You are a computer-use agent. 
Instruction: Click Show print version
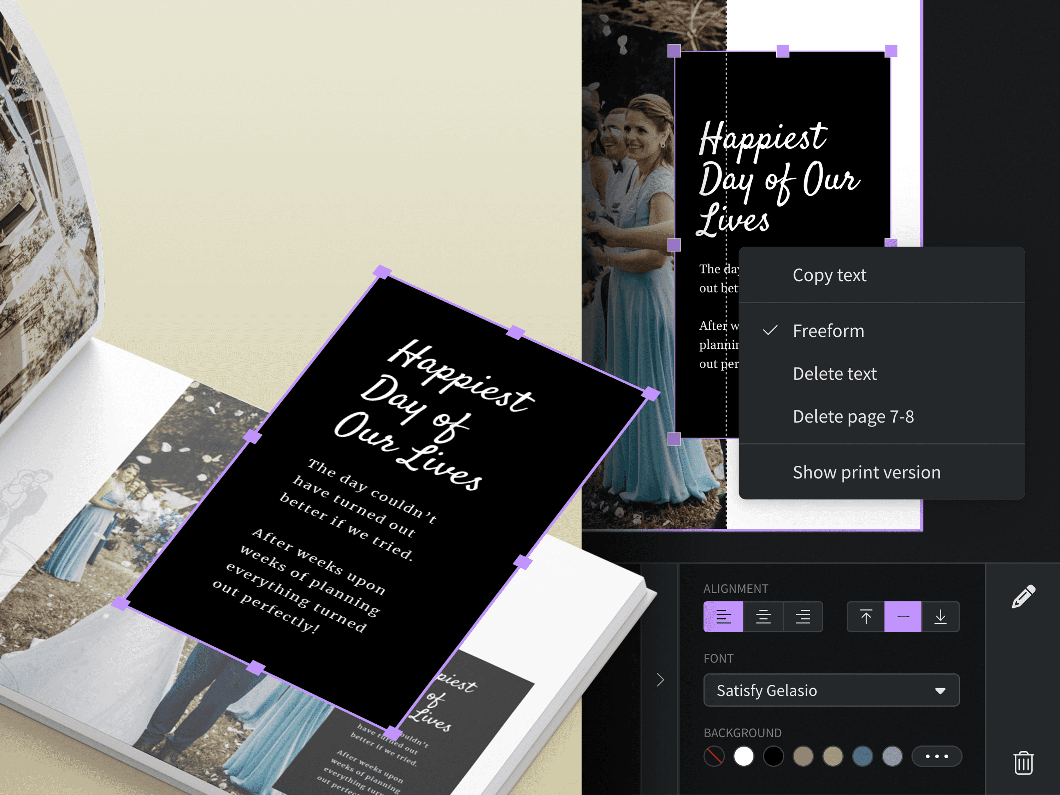866,472
